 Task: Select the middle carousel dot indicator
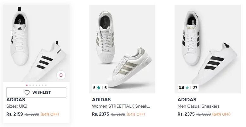36,85
